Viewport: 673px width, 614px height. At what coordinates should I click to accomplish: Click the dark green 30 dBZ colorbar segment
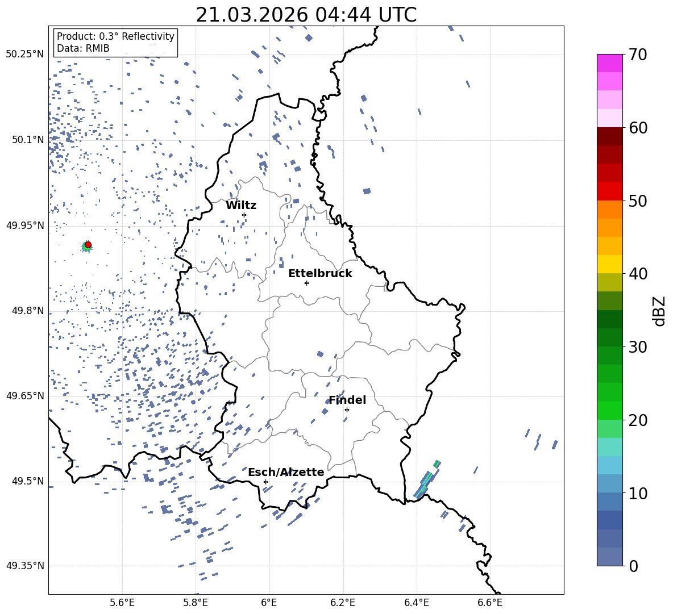click(x=609, y=337)
